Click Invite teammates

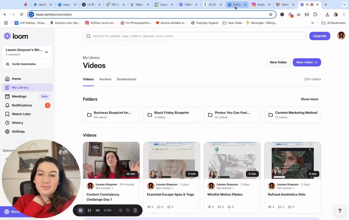27,64
